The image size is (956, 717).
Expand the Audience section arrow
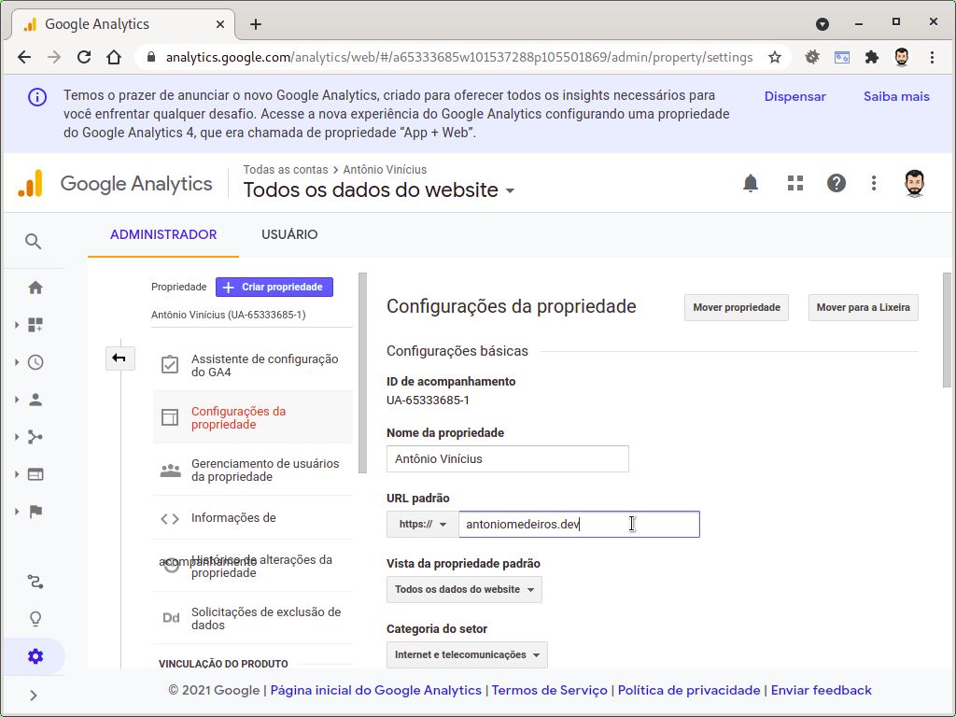tap(17, 400)
